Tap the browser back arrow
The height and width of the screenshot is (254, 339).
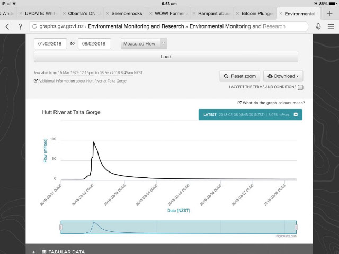pyautogui.click(x=7, y=26)
